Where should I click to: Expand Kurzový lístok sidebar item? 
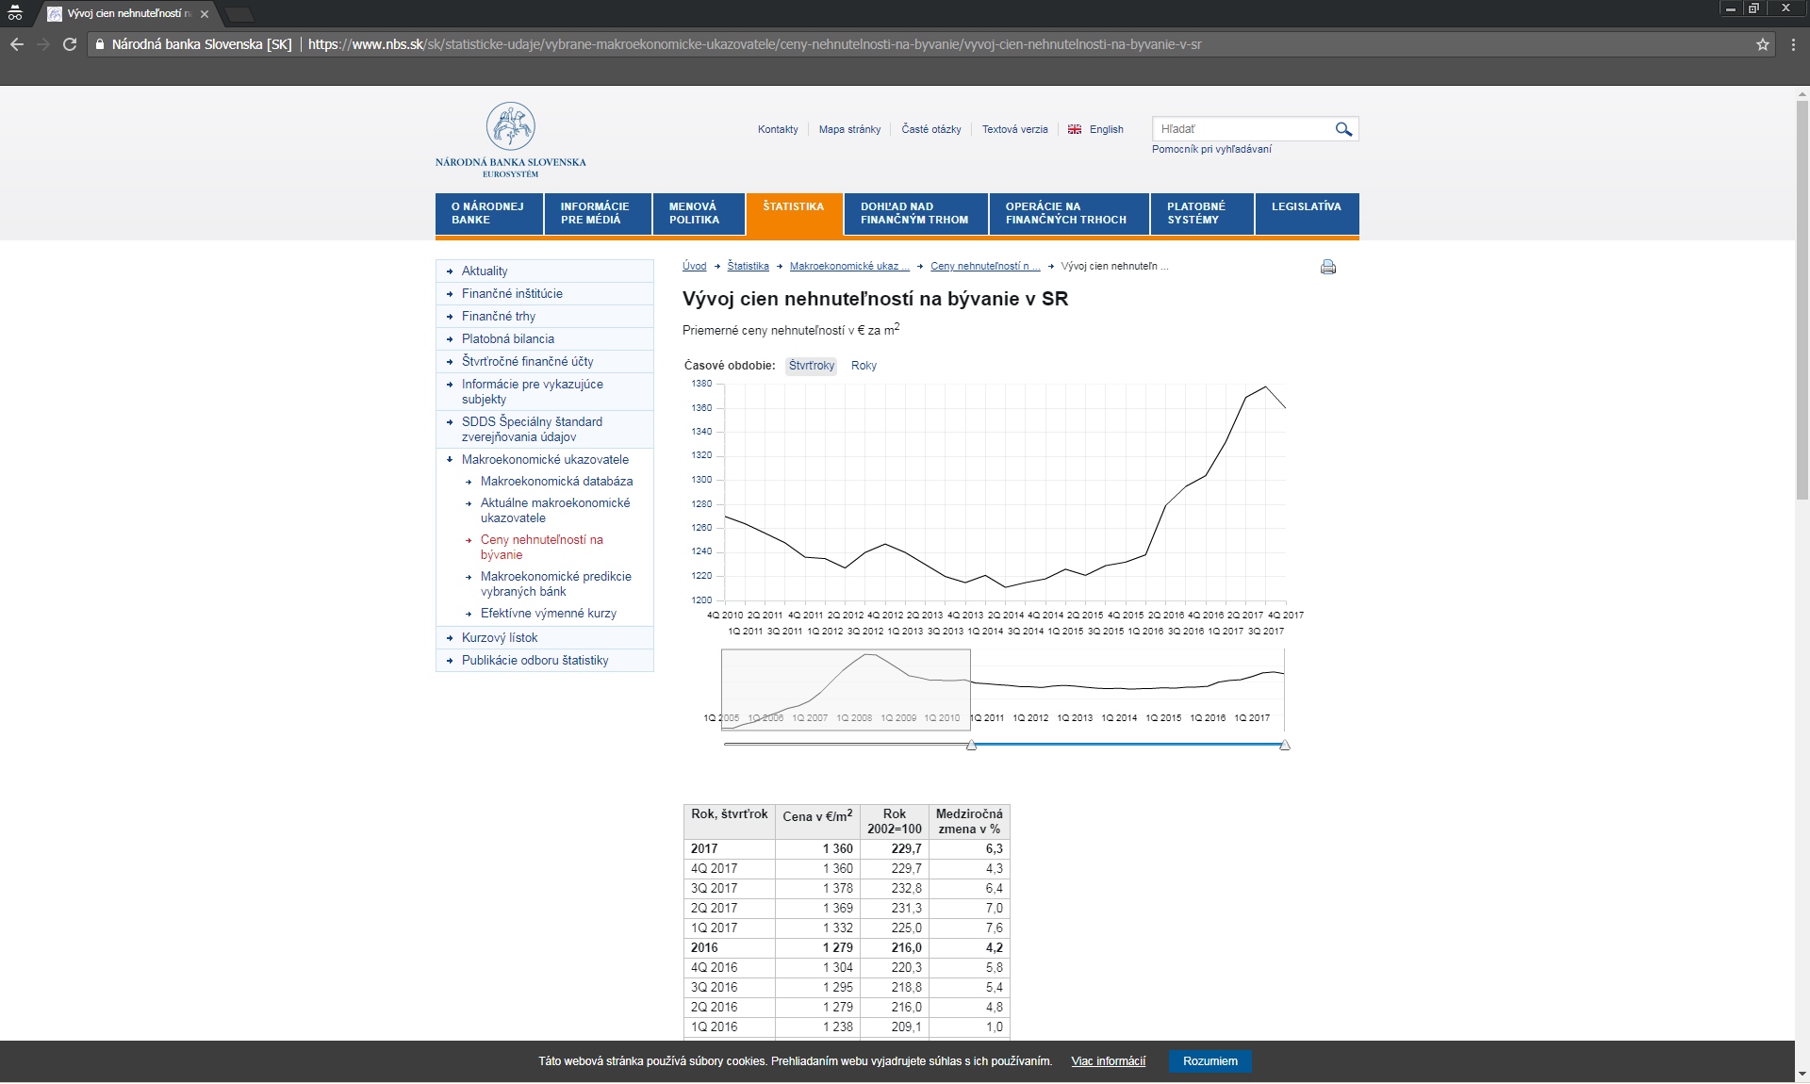click(500, 637)
